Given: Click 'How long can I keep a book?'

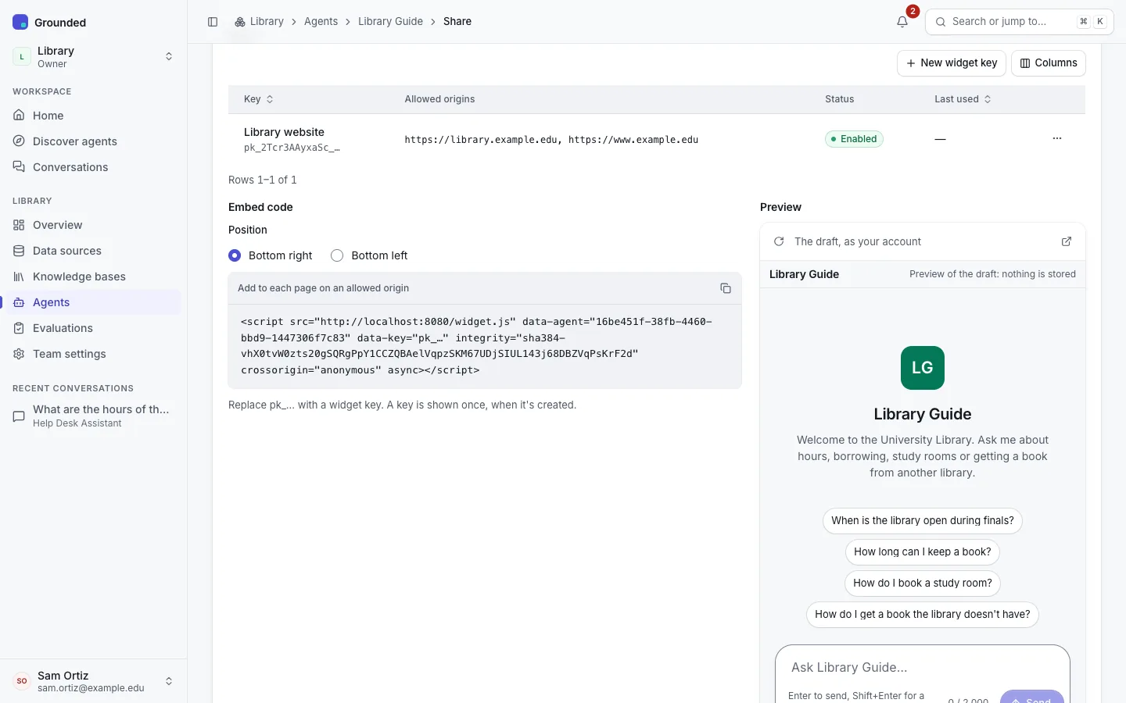Looking at the screenshot, I should tap(923, 552).
